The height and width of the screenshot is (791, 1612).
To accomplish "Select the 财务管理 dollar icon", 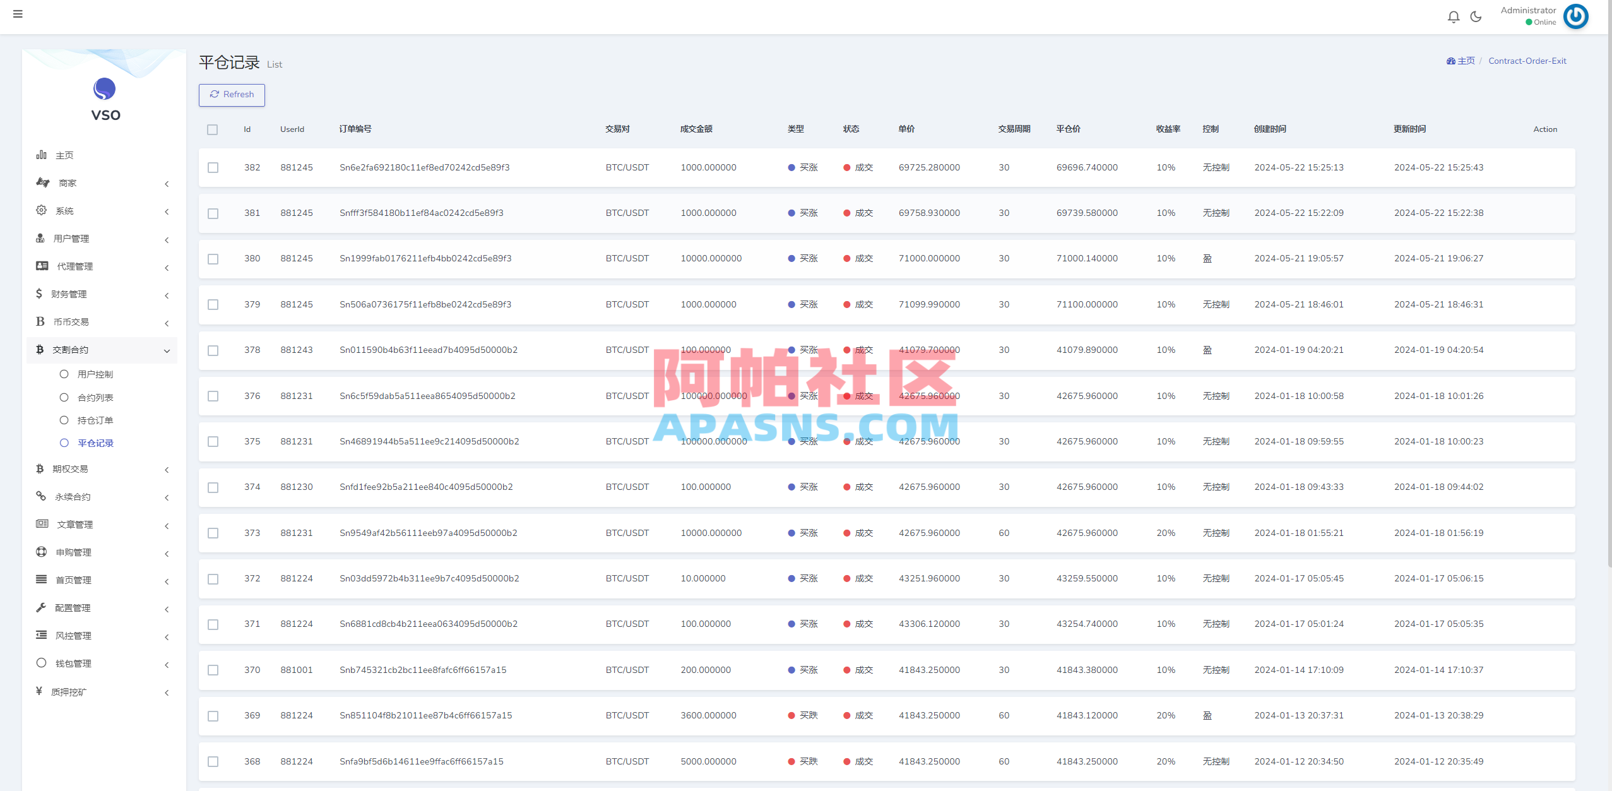I will [x=39, y=294].
